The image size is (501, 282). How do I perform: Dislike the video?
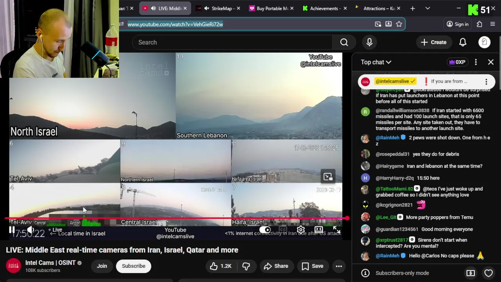click(x=246, y=266)
